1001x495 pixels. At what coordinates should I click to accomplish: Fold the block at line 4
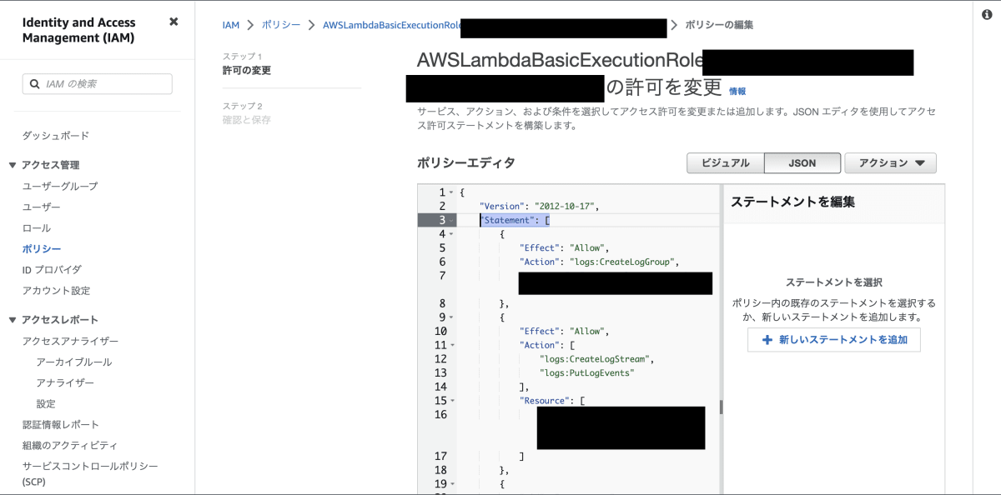coord(451,234)
